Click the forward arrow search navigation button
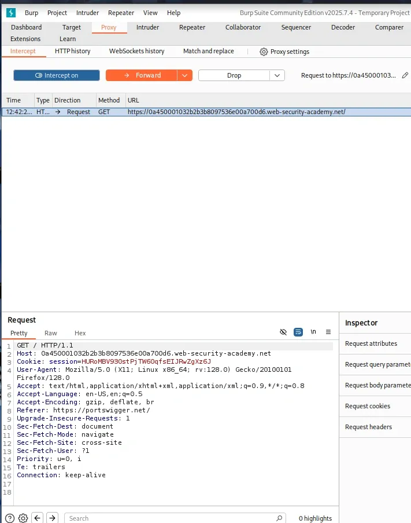 coord(52,518)
